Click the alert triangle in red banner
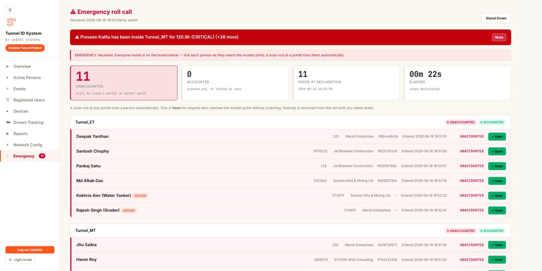The height and width of the screenshot is (271, 542). (77, 37)
